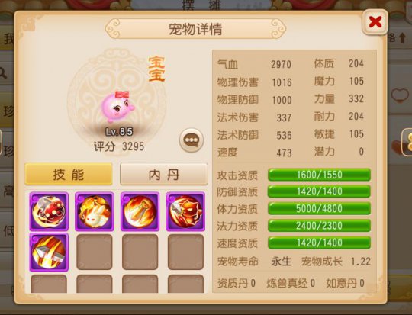
Task: Select the golden claw skill icon
Action: [140, 211]
